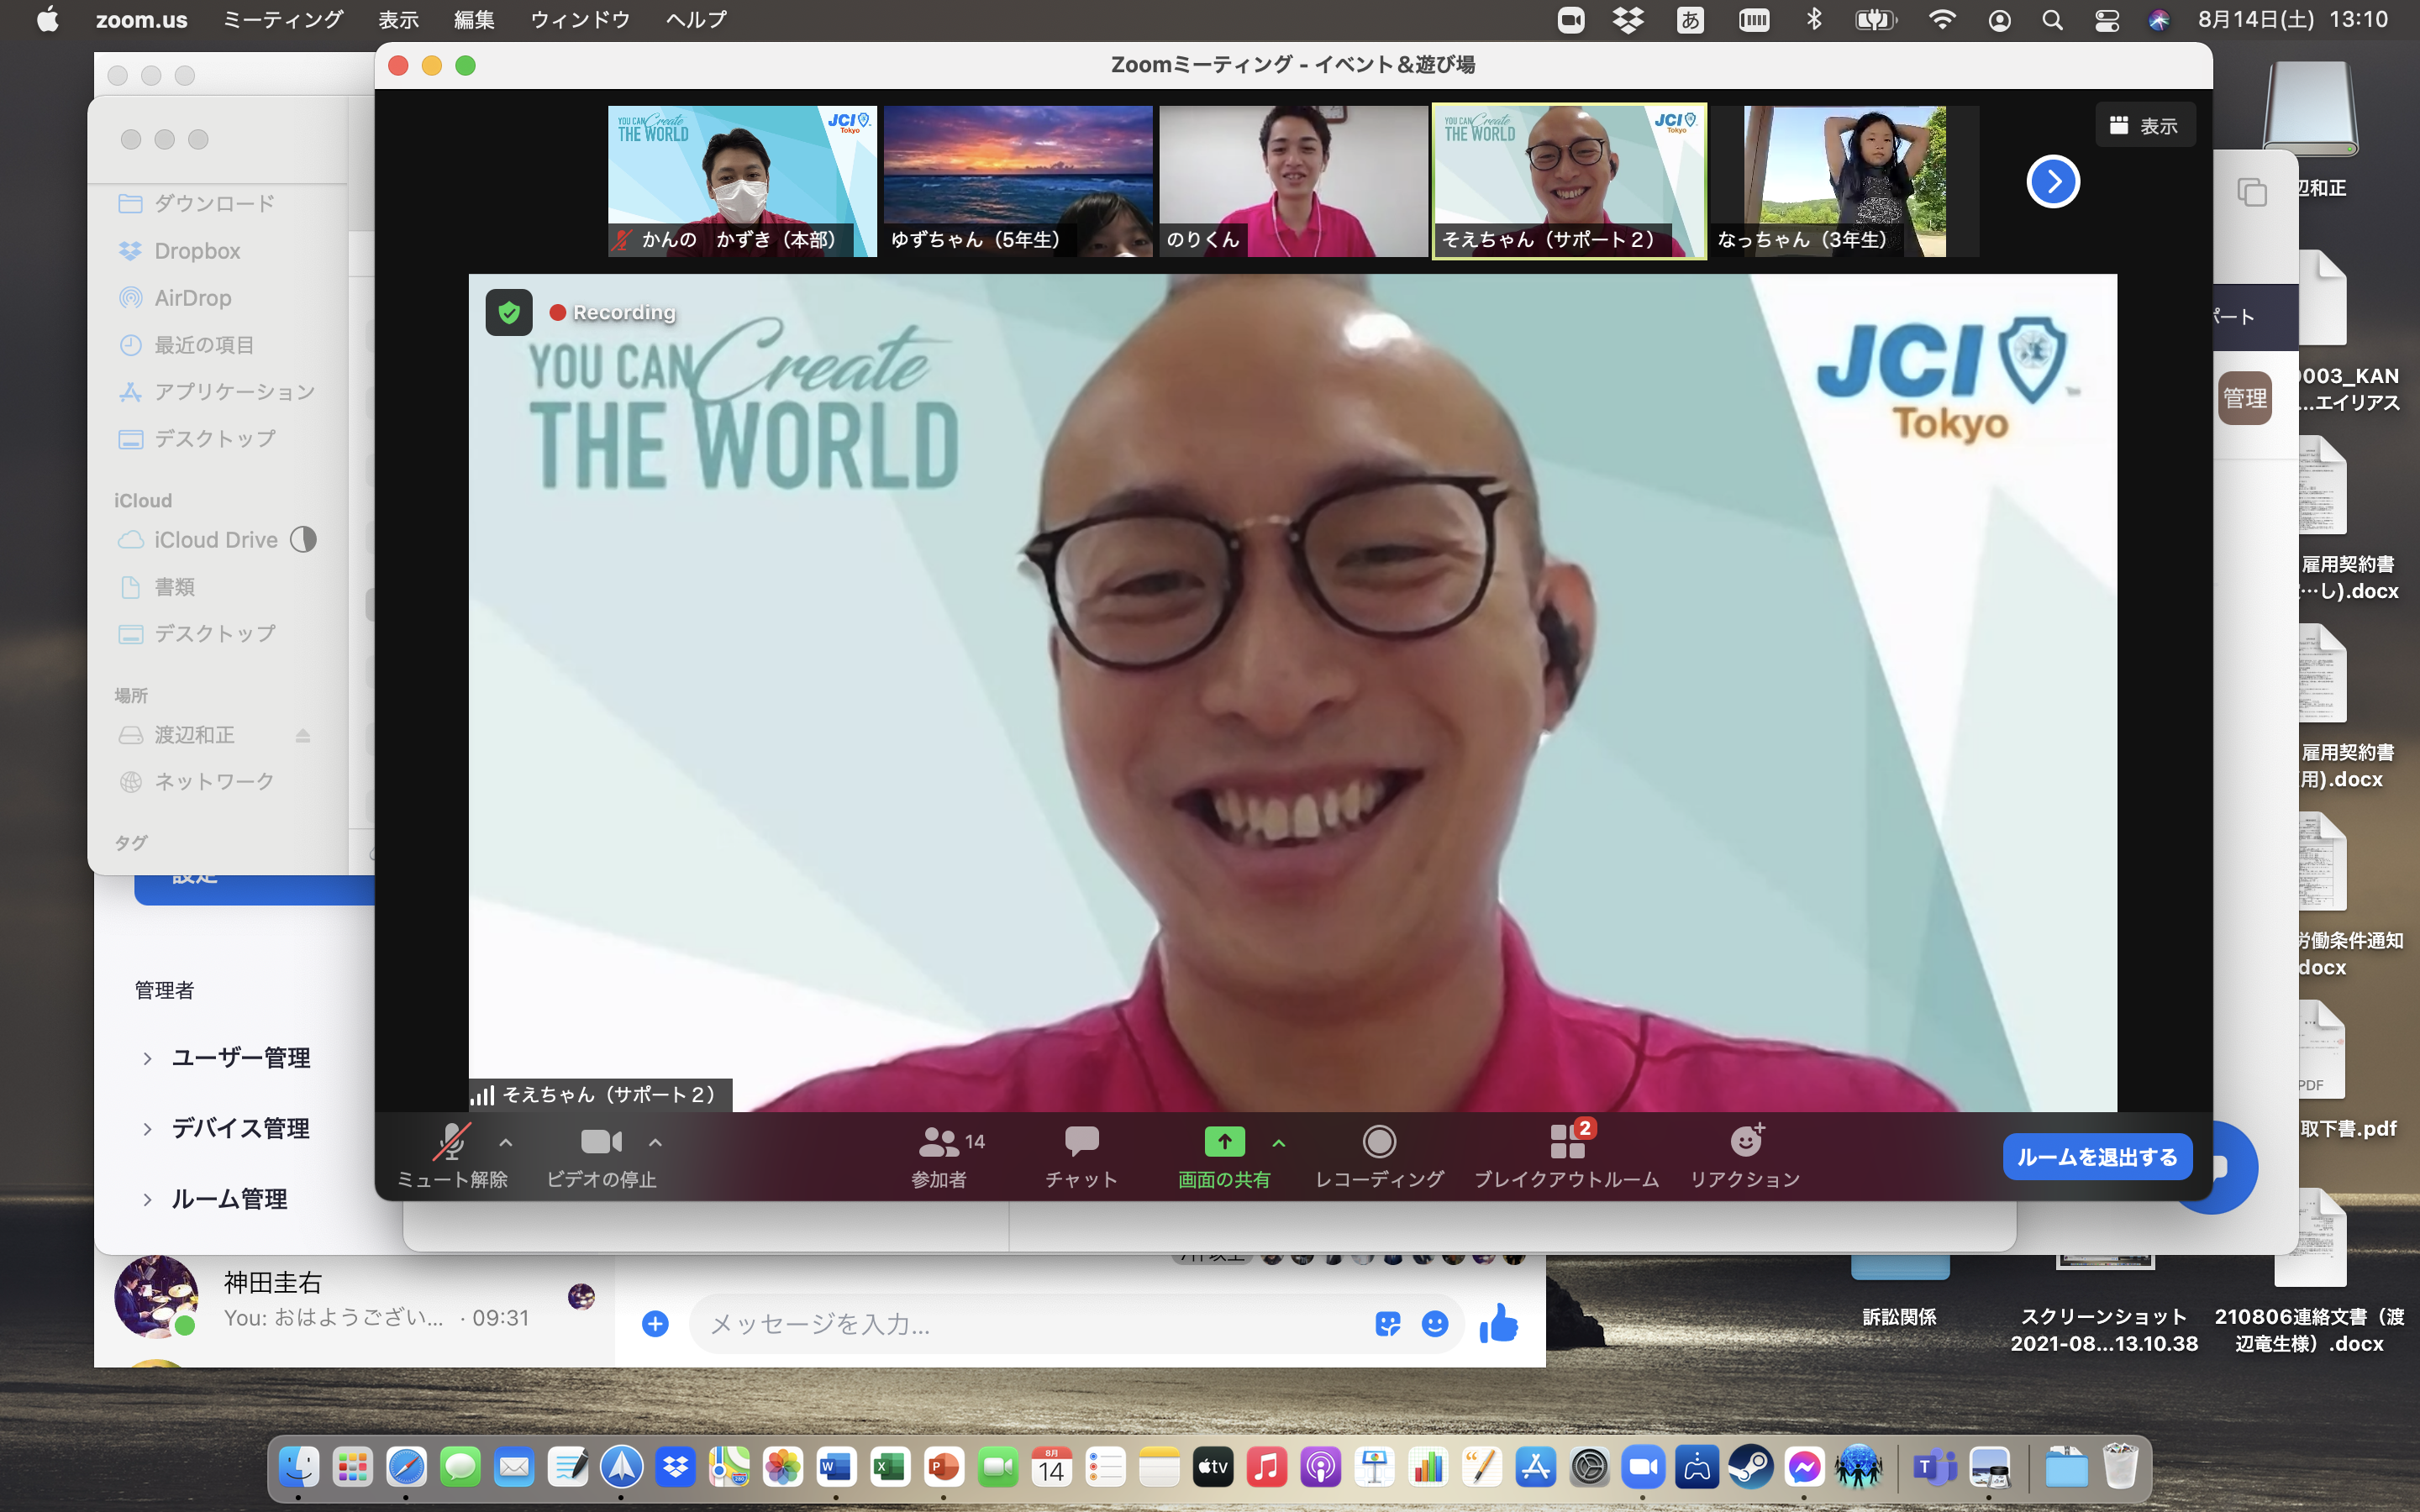Click the green Share Screen icon
The height and width of the screenshot is (1512, 2420).
pyautogui.click(x=1223, y=1142)
